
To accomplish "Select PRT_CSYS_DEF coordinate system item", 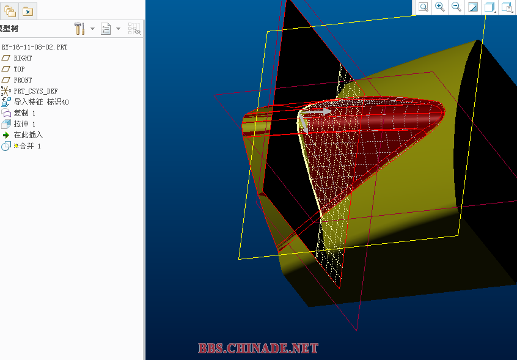I will [x=35, y=91].
